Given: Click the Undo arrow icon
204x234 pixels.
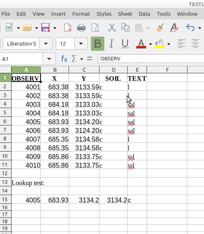Looking at the screenshot, I should click(x=190, y=27).
